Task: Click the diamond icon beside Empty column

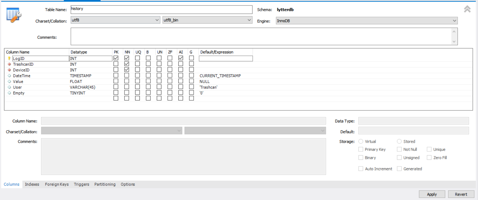Action: (9, 93)
